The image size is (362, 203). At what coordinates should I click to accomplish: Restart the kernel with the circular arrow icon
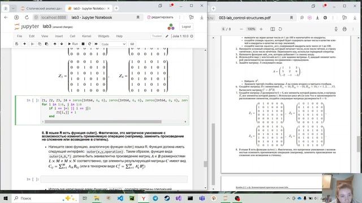[89, 44]
